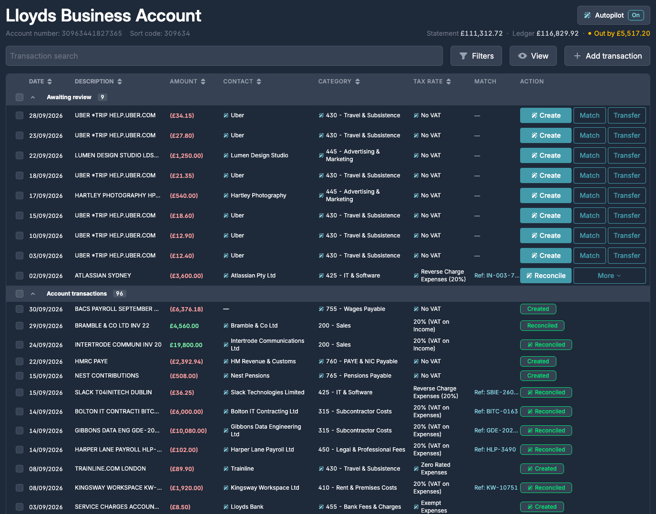
Task: Create entry for the 28/09/2026 Uber transaction
Action: coord(546,115)
